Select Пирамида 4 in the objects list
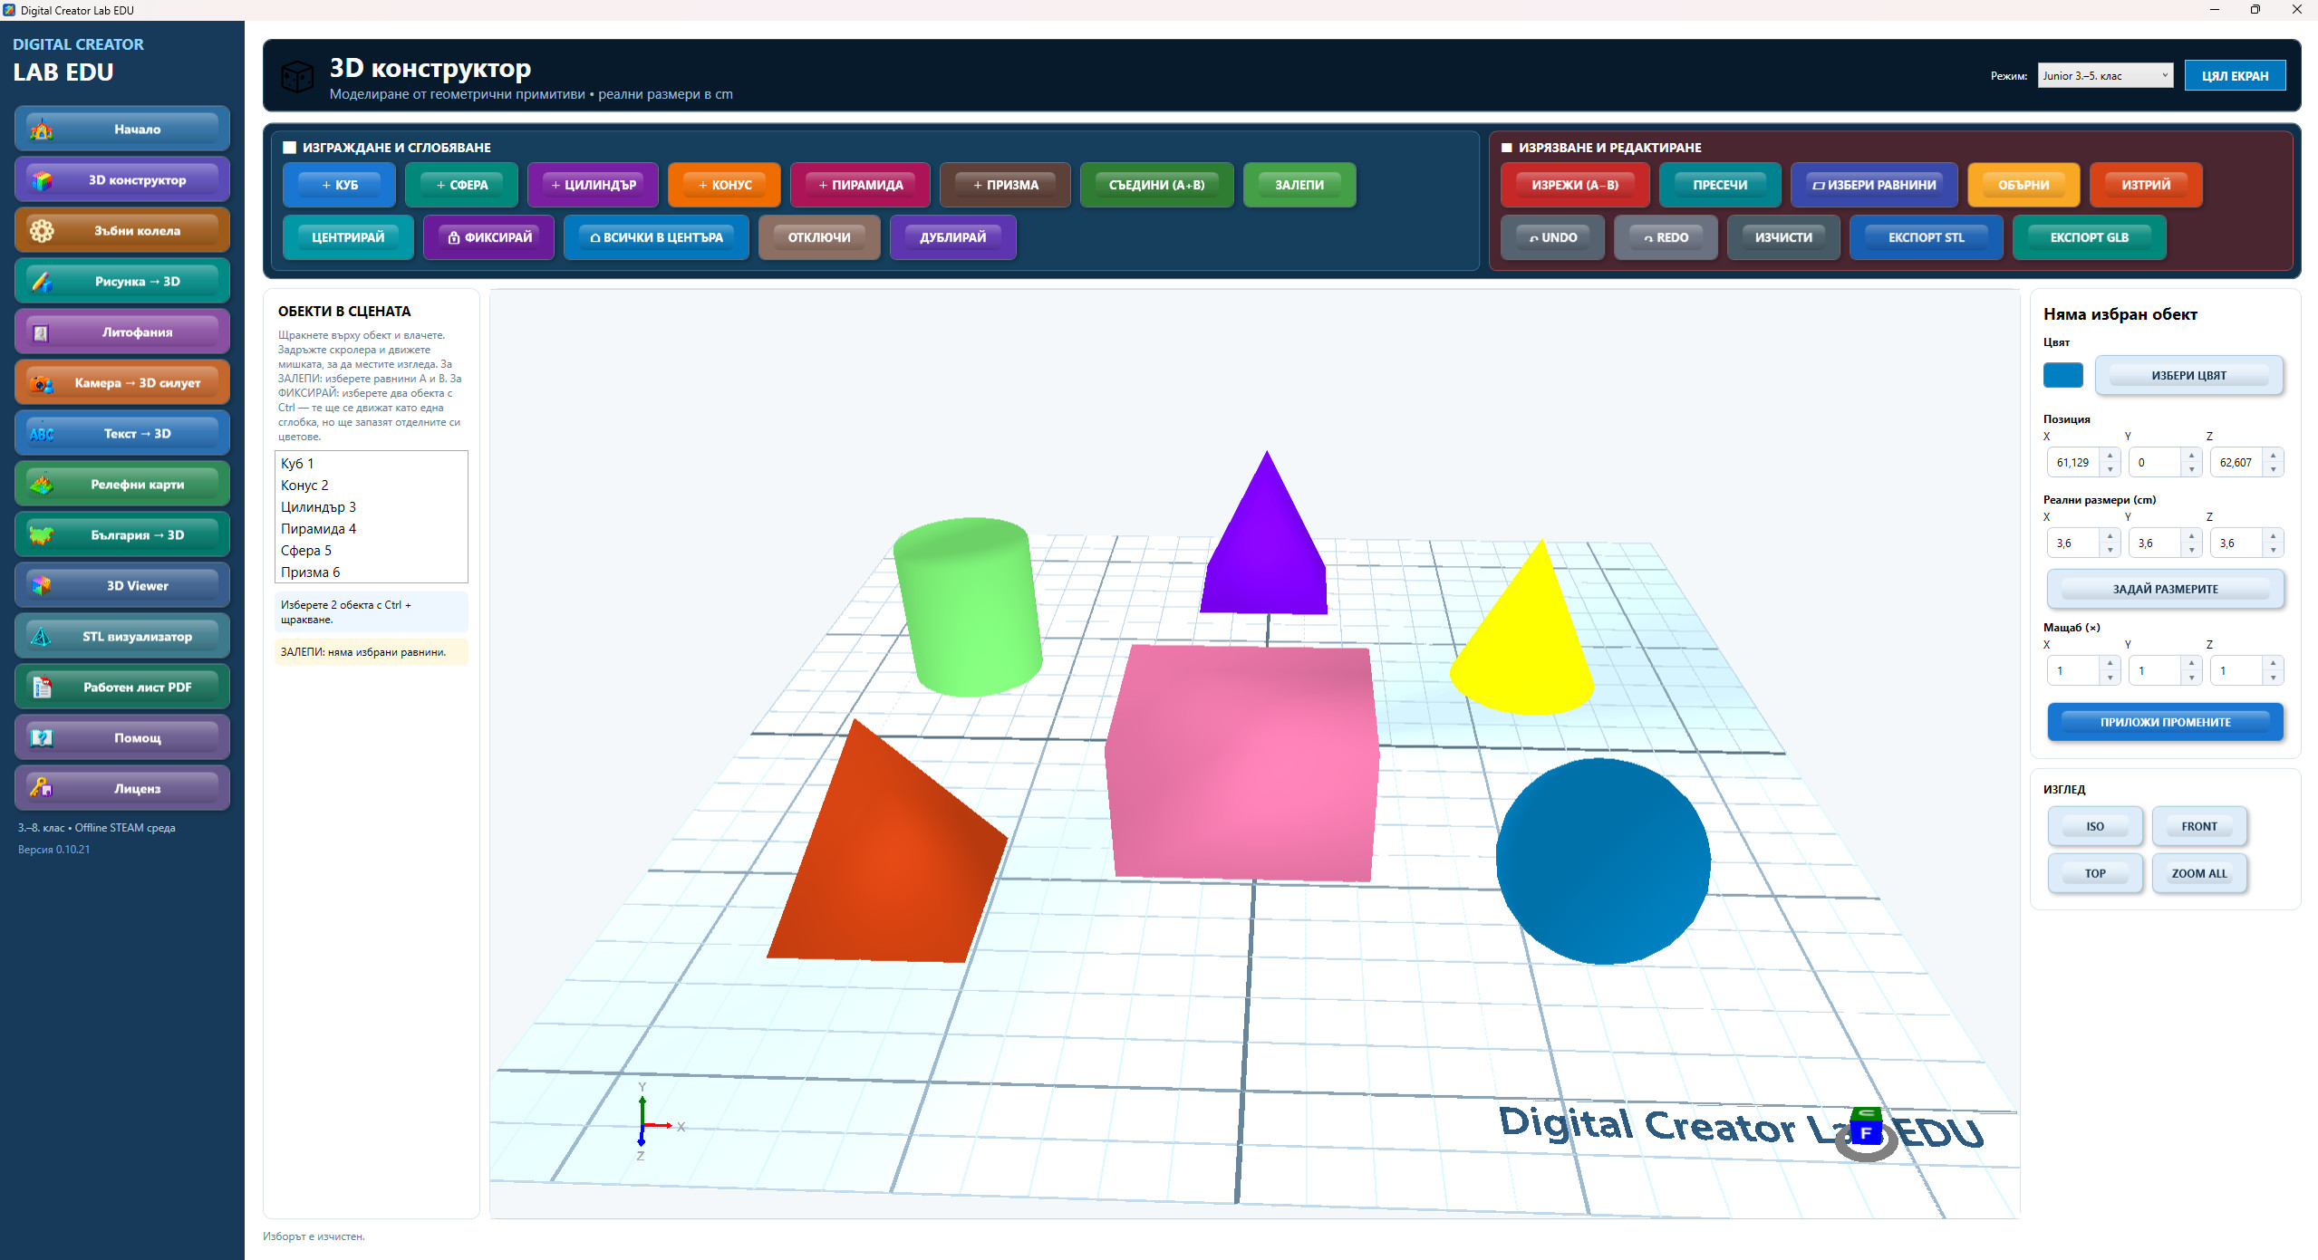The height and width of the screenshot is (1260, 2318). (371, 529)
